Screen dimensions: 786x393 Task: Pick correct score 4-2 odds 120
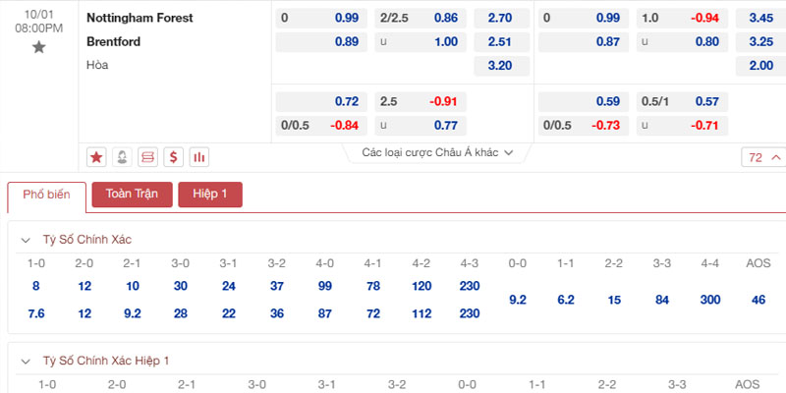click(421, 286)
